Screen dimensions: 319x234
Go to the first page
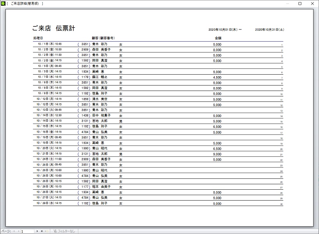14,231
